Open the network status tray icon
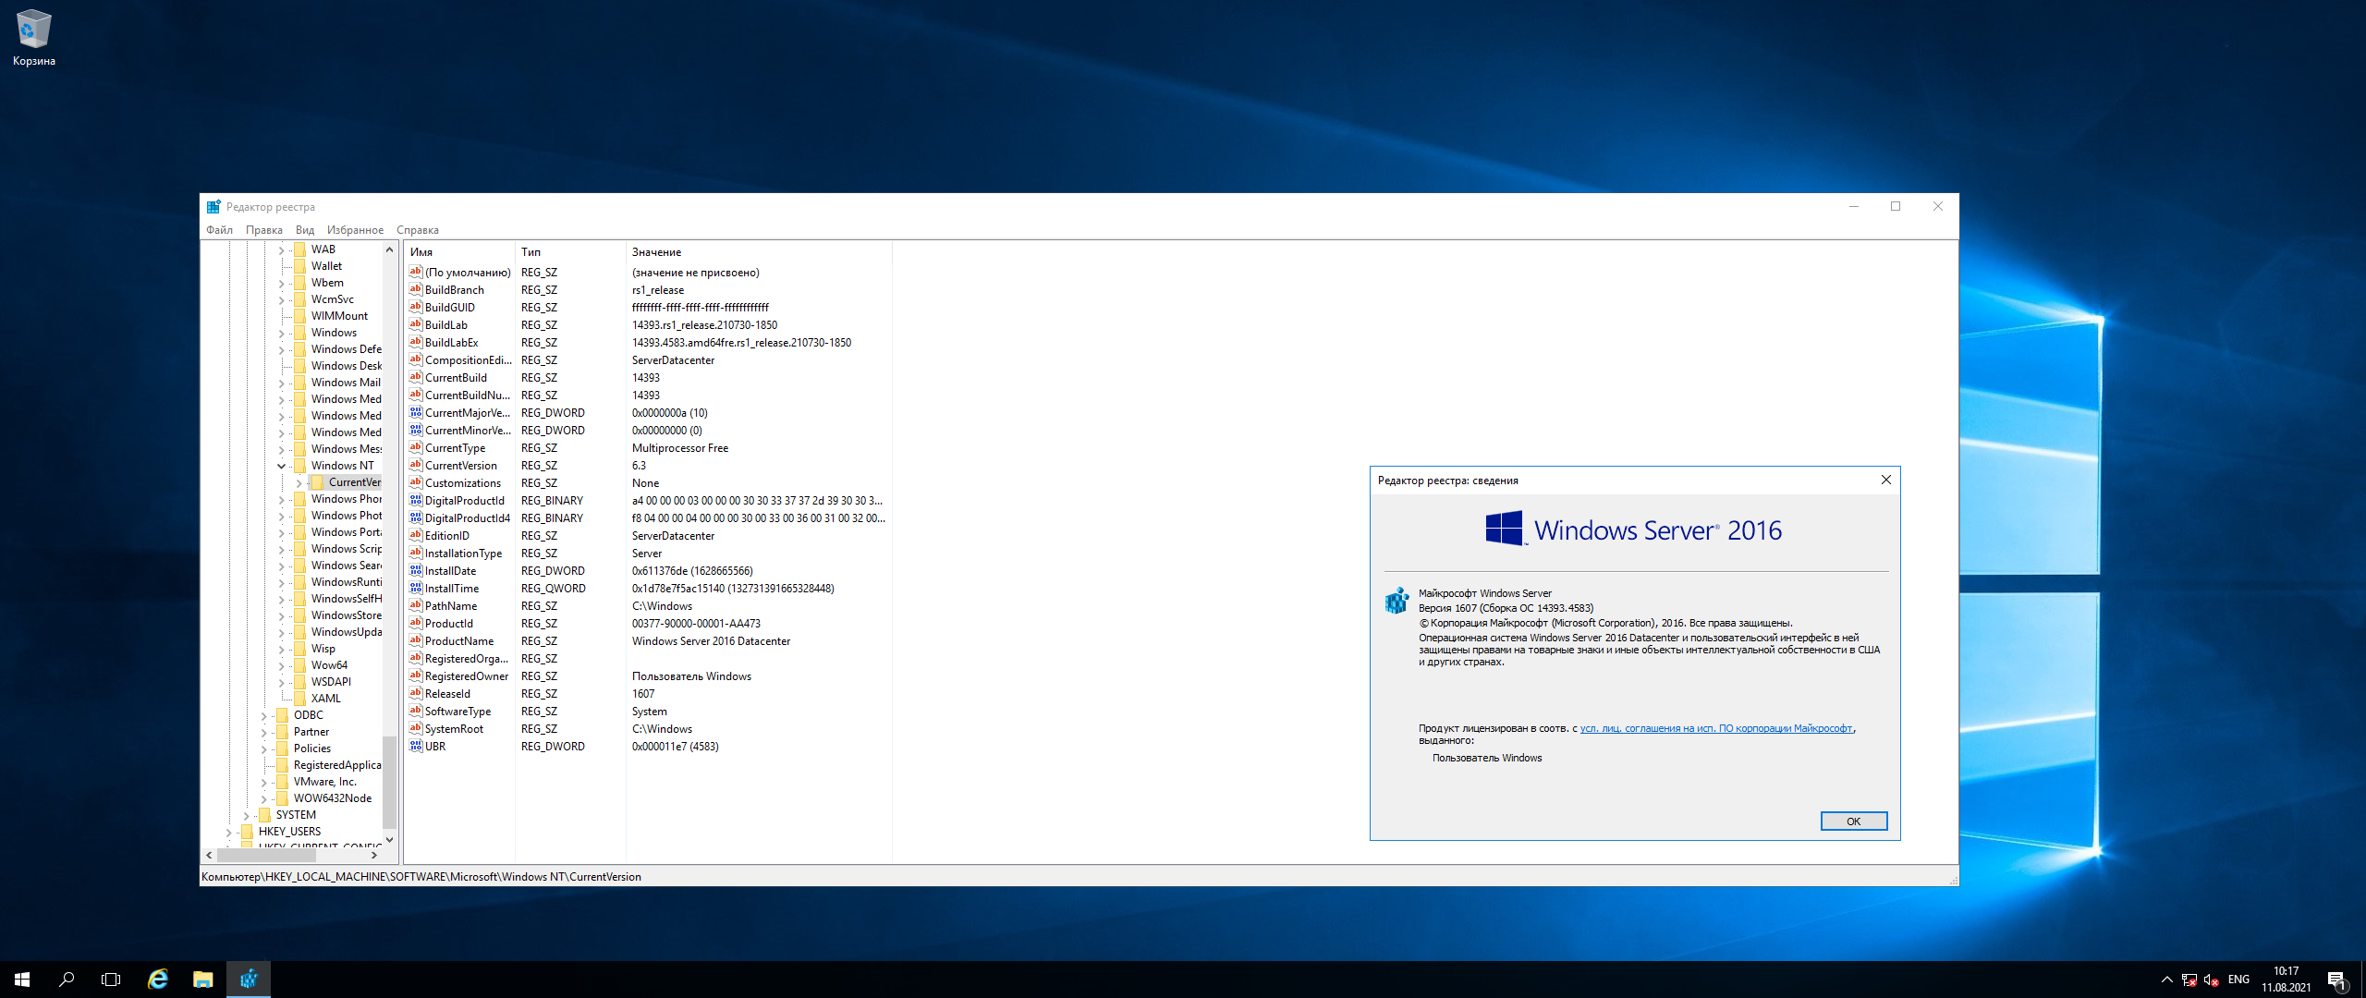 pyautogui.click(x=2189, y=980)
